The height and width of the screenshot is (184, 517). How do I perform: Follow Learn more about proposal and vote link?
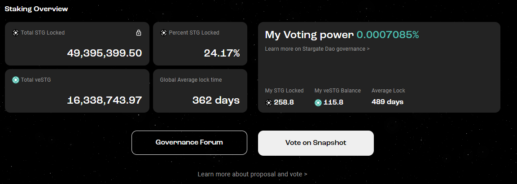click(x=252, y=174)
